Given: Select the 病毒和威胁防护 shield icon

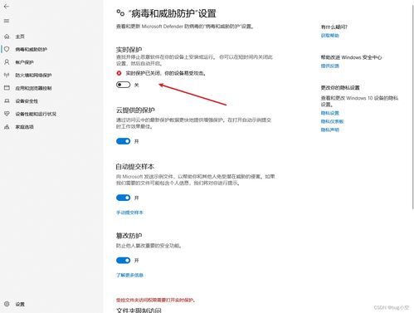Looking at the screenshot, I should (7, 49).
